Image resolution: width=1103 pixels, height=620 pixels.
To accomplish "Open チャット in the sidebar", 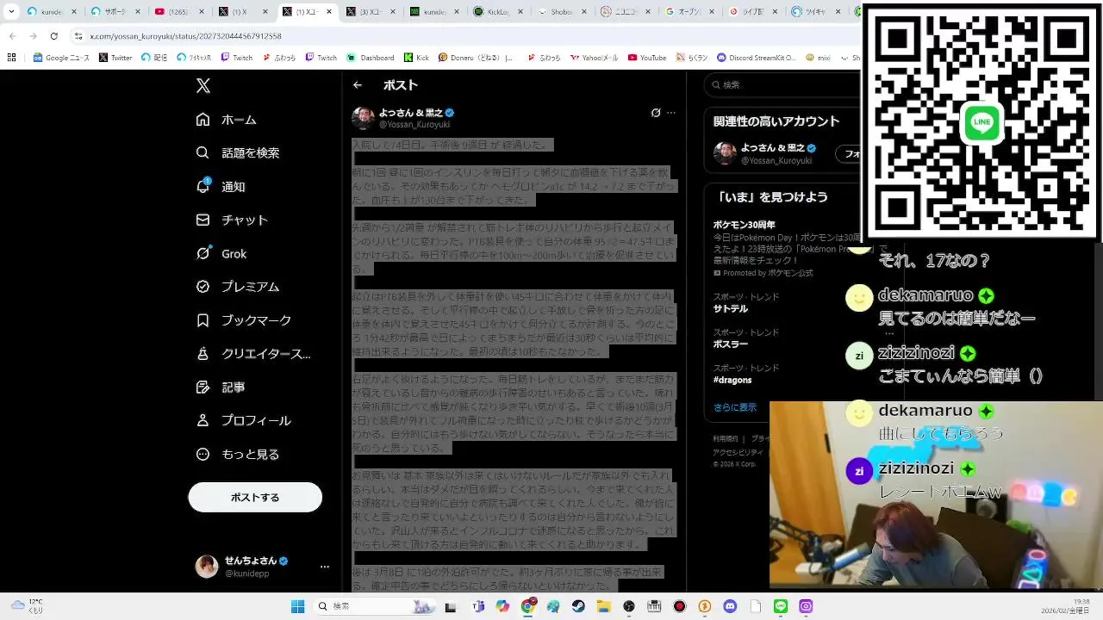I will pos(231,220).
